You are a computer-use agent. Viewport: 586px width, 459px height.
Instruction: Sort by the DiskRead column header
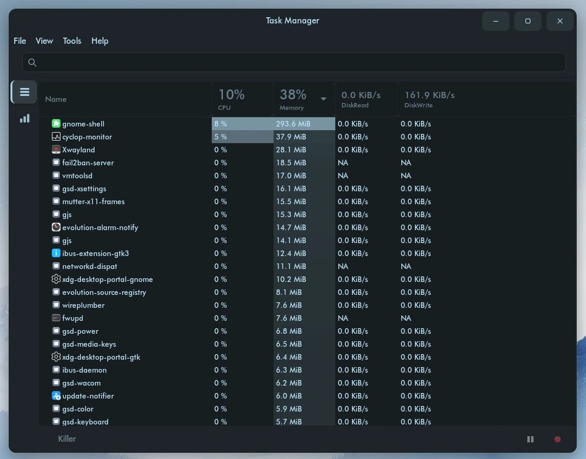(367, 99)
